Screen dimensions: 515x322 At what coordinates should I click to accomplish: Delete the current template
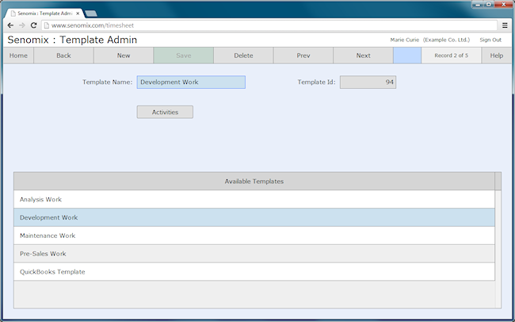[243, 56]
